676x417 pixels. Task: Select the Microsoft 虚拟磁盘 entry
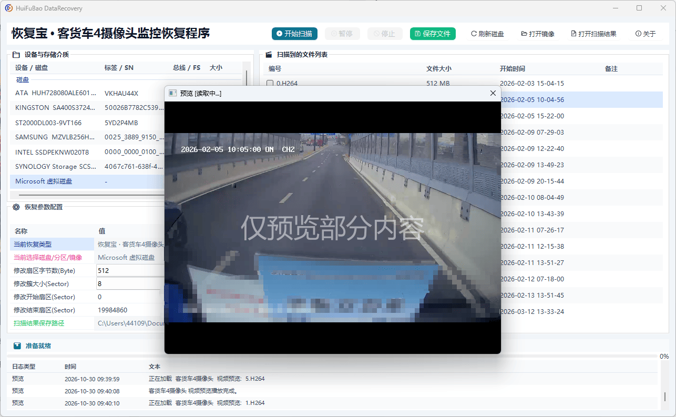click(x=87, y=181)
